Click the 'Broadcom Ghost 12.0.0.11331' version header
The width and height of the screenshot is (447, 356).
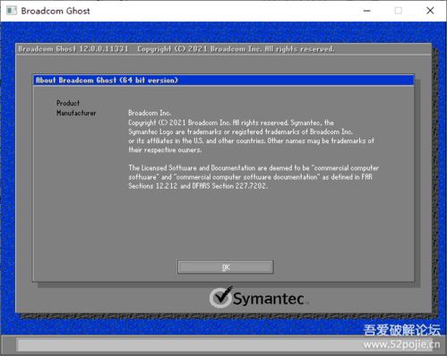[73, 49]
